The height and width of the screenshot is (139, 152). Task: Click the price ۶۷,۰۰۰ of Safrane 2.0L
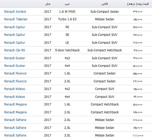(138, 120)
